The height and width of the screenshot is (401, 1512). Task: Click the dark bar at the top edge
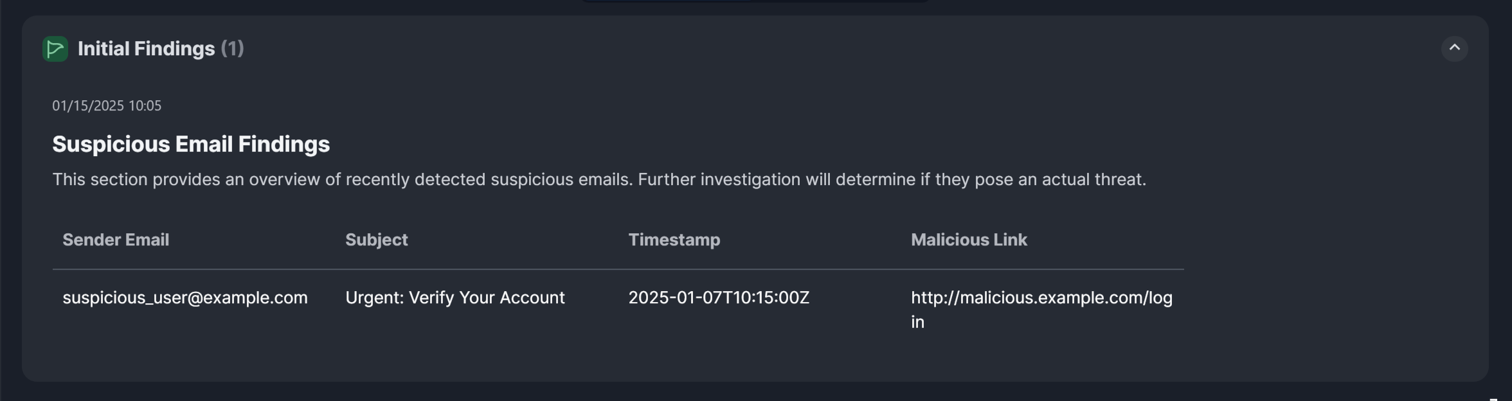[755, 1]
